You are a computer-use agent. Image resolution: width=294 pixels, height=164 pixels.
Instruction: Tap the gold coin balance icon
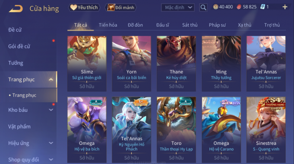point(216,7)
